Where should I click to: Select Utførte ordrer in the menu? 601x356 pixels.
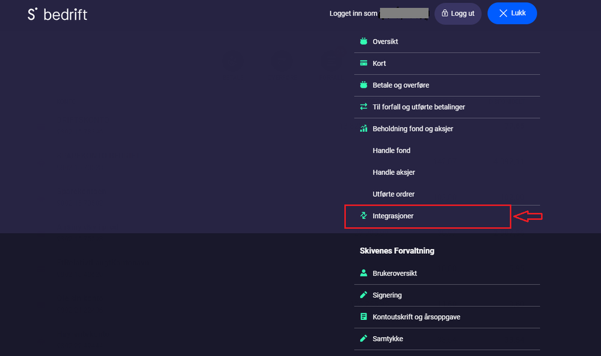[x=394, y=194]
